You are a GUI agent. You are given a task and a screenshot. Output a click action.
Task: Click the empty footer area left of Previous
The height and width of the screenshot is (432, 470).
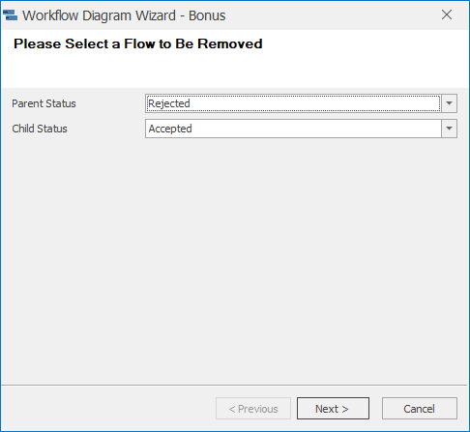pyautogui.click(x=108, y=409)
